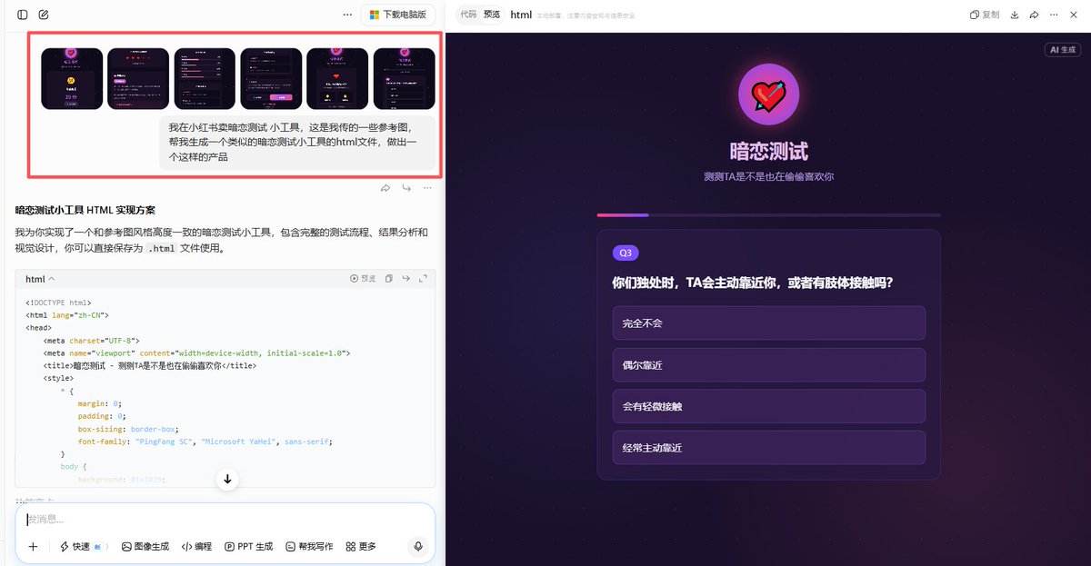Open the third reference thumbnail image
Image resolution: width=1091 pixels, height=566 pixels.
click(x=205, y=78)
